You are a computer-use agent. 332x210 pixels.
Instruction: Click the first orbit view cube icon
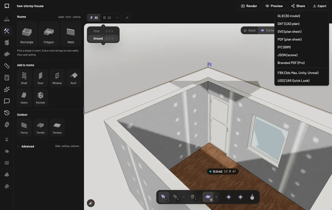[229, 197]
